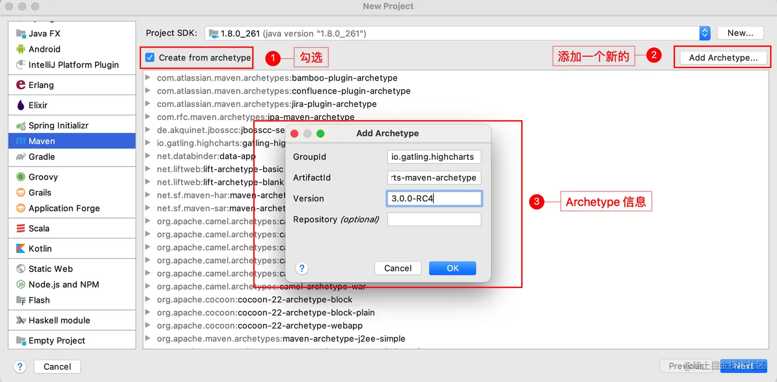Toggle the Create from archetype checkbox
777x382 pixels.
click(150, 58)
